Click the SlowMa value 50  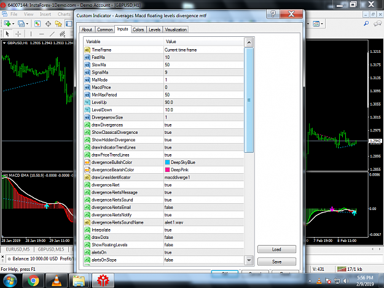coord(203,65)
